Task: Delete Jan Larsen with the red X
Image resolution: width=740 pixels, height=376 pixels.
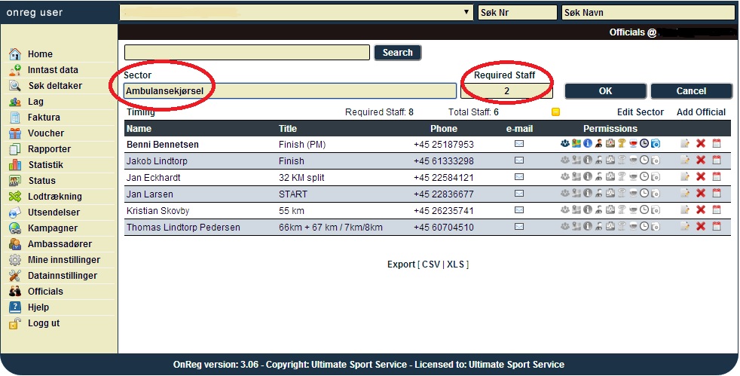Action: pyautogui.click(x=701, y=193)
